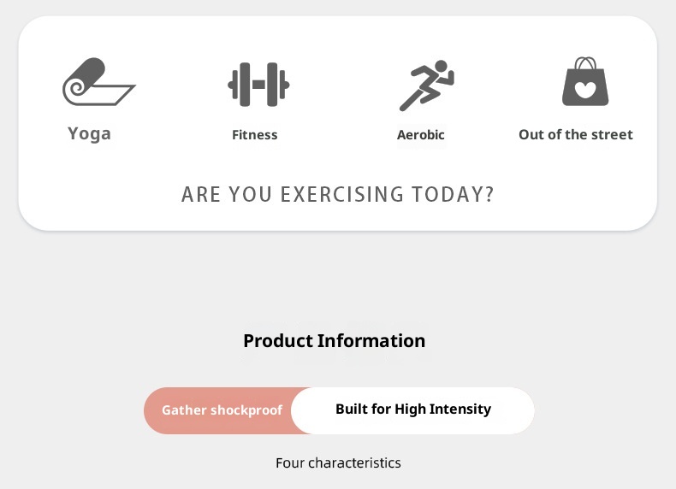Screen dimensions: 676x489
Task: Open the shopping bag icon
Action: [585, 83]
